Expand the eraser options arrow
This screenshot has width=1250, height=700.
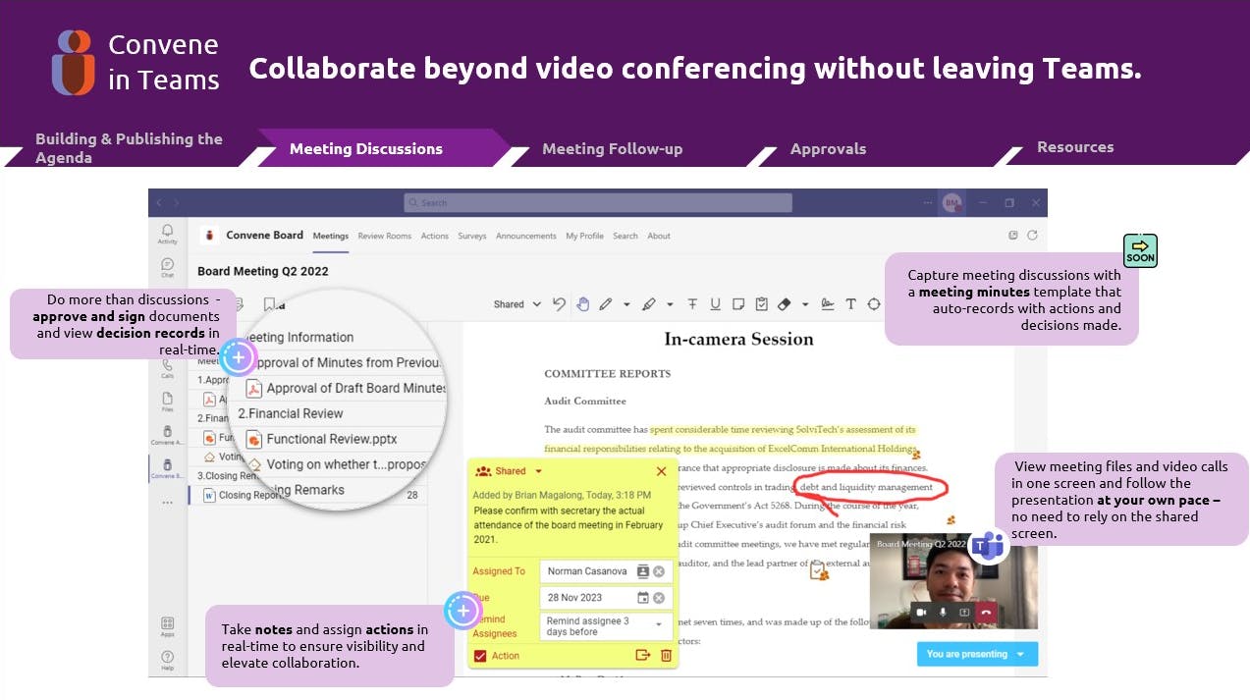[x=805, y=304]
